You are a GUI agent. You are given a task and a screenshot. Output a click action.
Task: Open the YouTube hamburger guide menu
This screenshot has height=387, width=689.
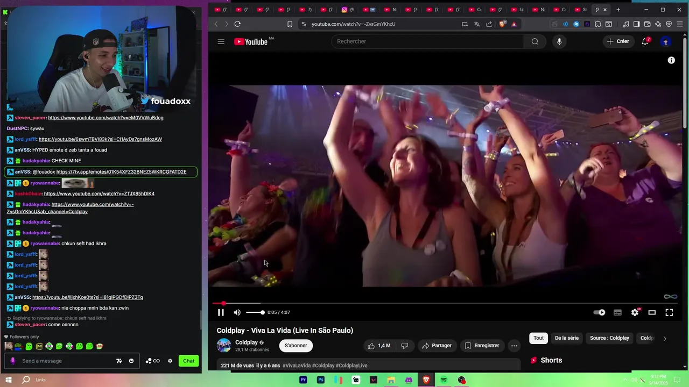coord(221,41)
